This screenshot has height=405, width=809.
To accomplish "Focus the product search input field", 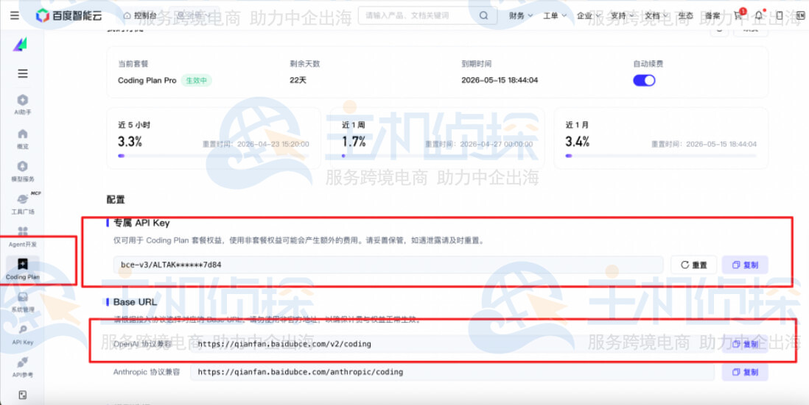I will pyautogui.click(x=419, y=15).
